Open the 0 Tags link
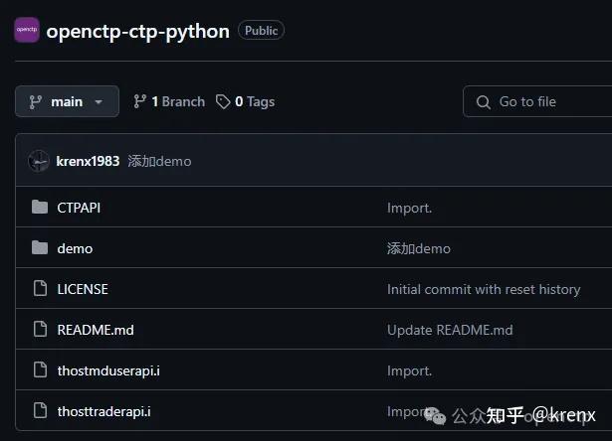This screenshot has height=441, width=612. 246,101
